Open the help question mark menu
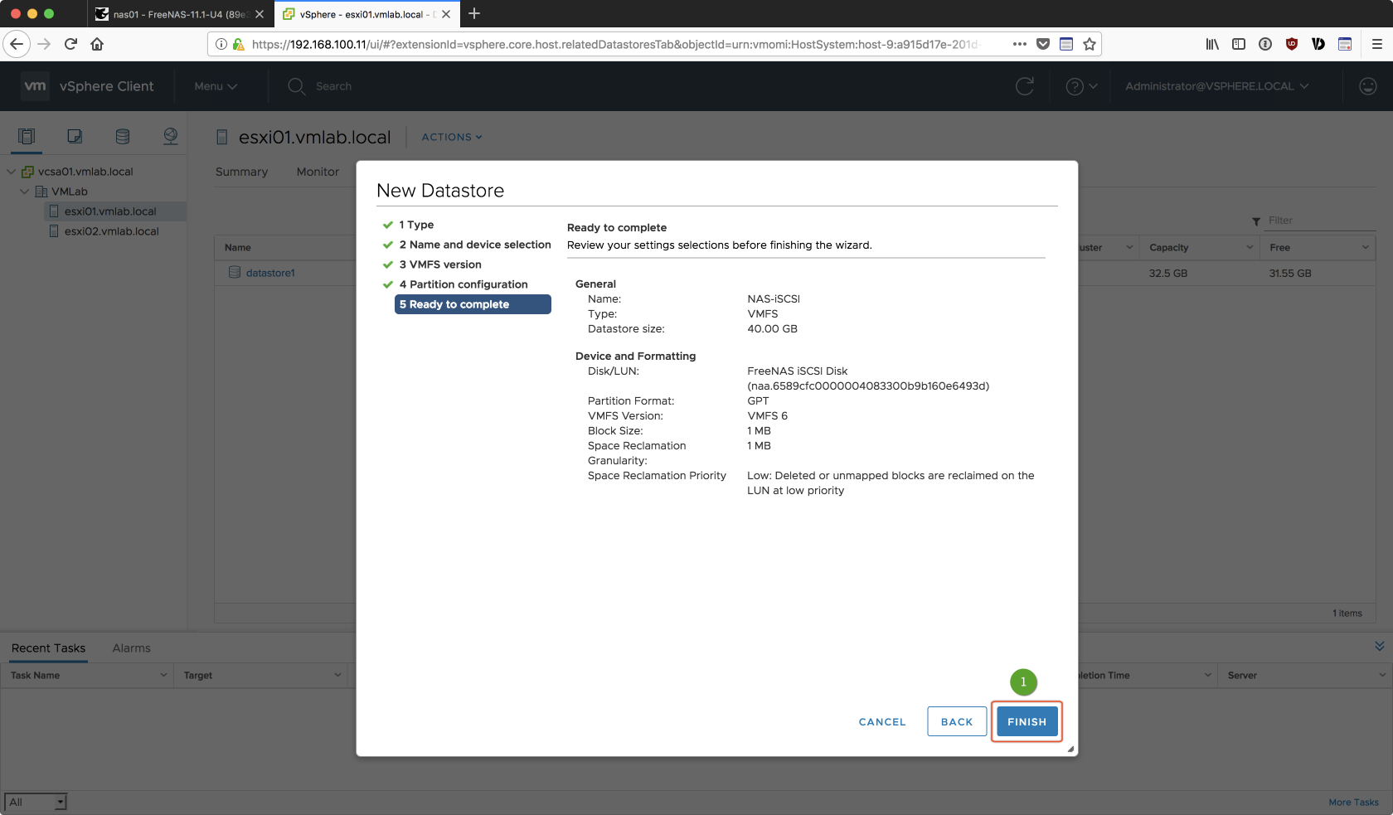Image resolution: width=1393 pixels, height=815 pixels. click(1081, 86)
